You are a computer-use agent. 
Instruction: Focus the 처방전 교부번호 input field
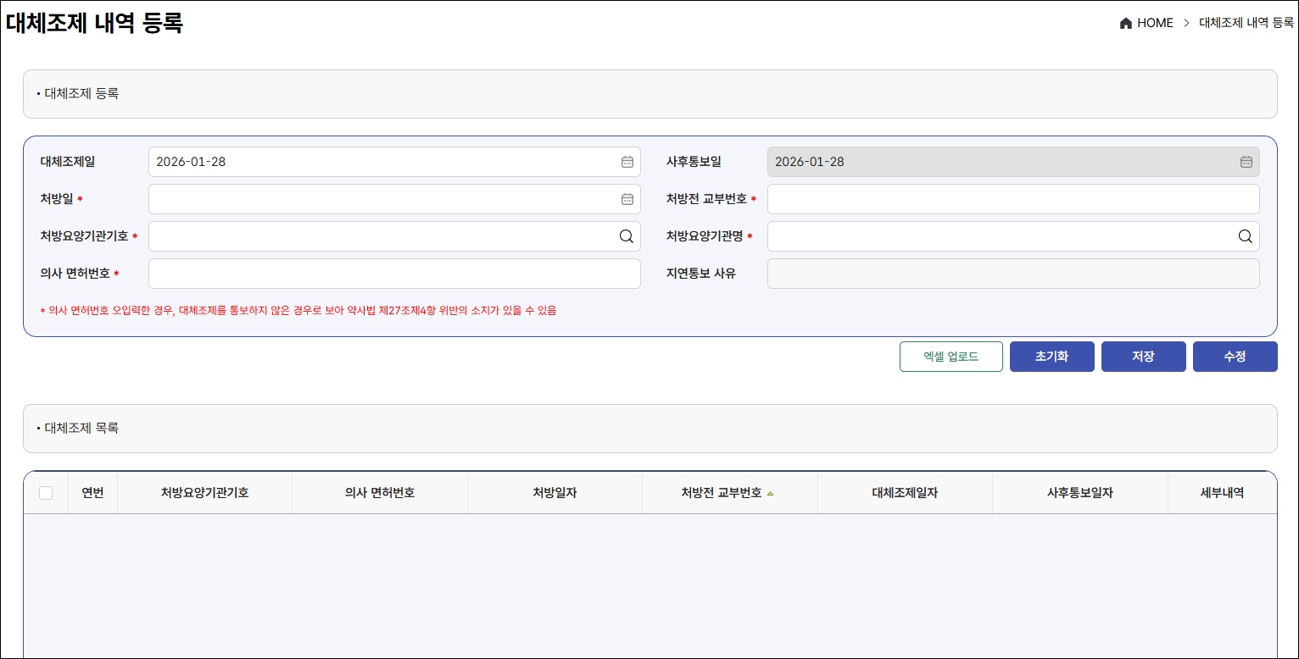tap(1012, 199)
